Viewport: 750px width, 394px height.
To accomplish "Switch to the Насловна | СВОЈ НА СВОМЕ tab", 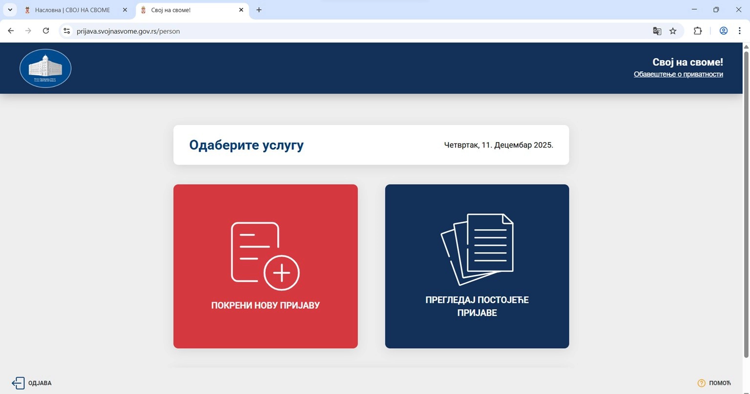I will coord(77,10).
